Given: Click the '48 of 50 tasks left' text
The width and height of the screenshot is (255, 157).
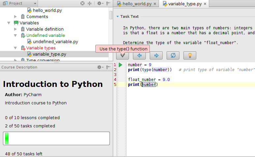Looking at the screenshot, I should pos(23,154).
